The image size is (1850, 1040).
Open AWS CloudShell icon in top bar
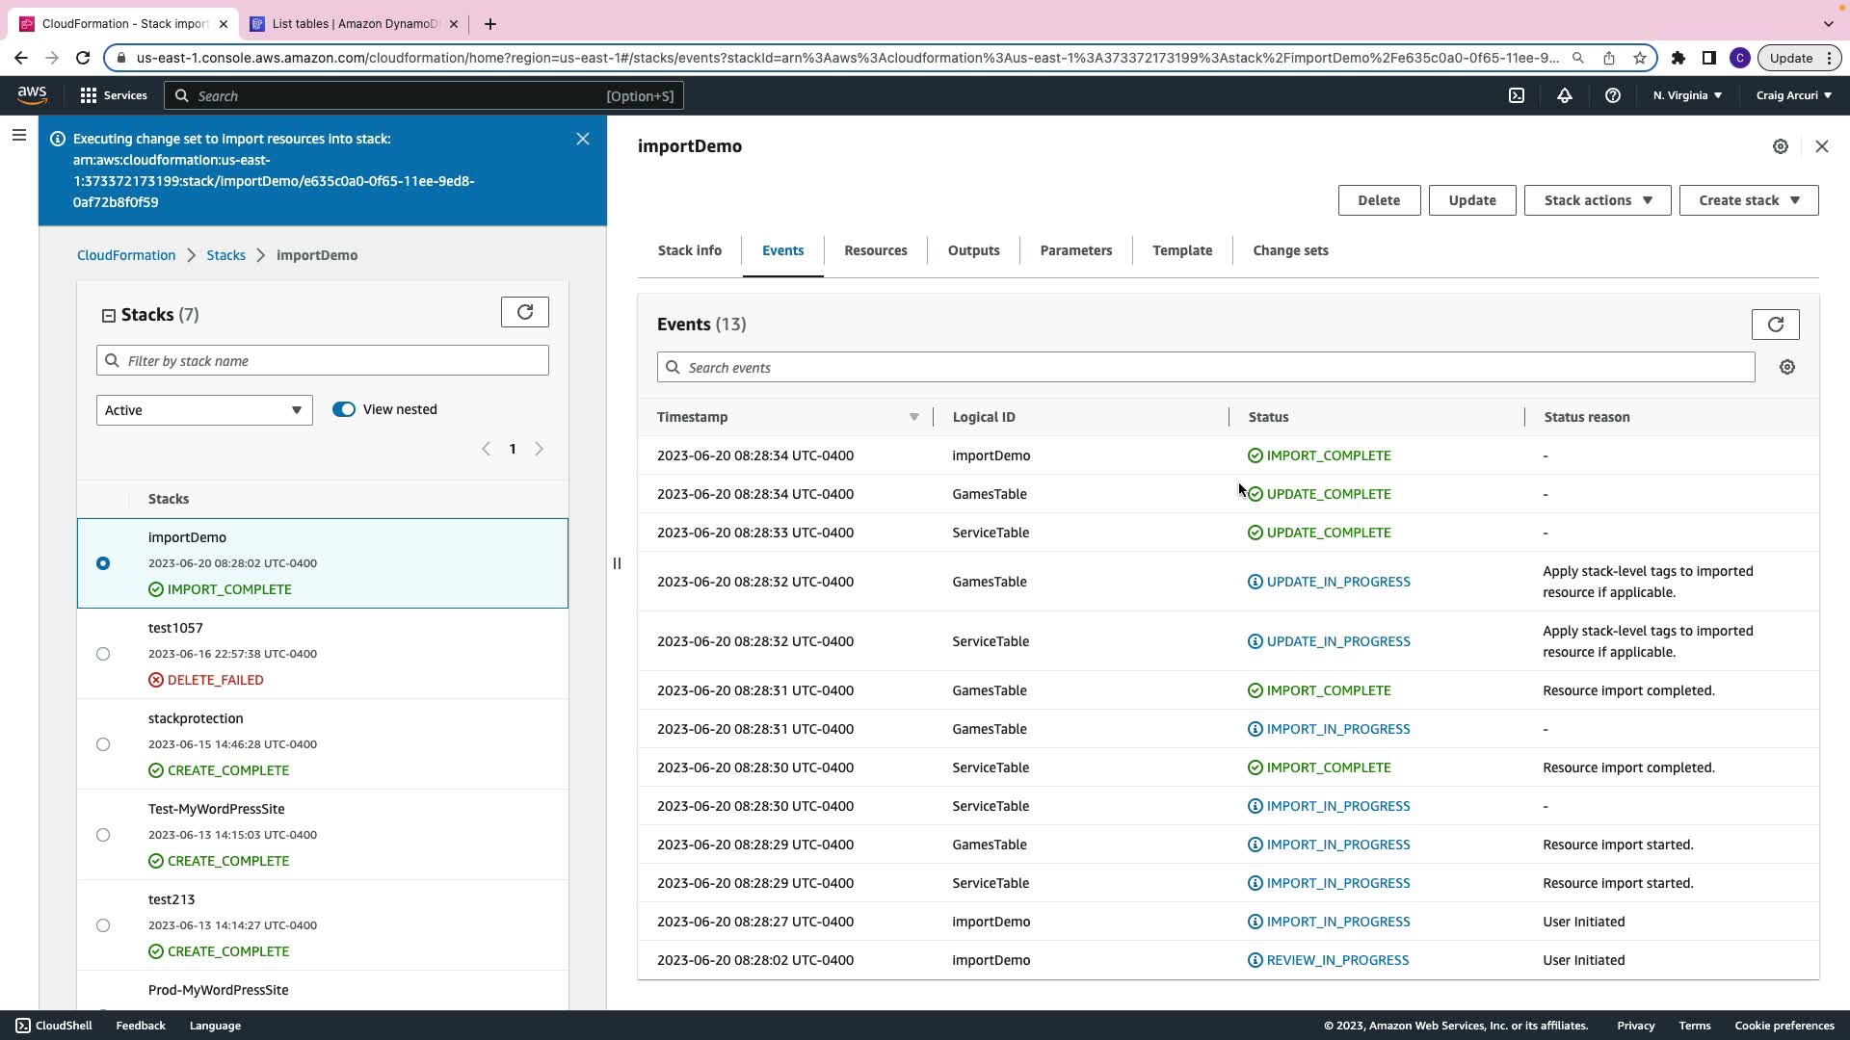point(1517,95)
